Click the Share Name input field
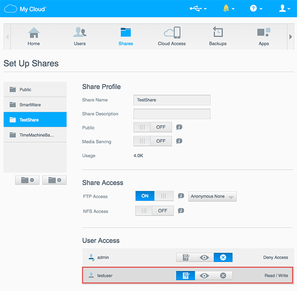 click(x=172, y=100)
